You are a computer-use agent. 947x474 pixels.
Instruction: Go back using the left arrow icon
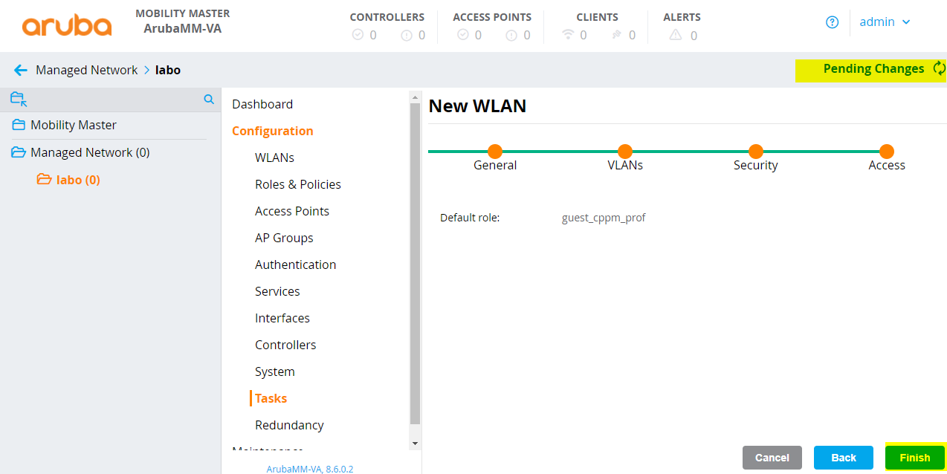tap(21, 70)
